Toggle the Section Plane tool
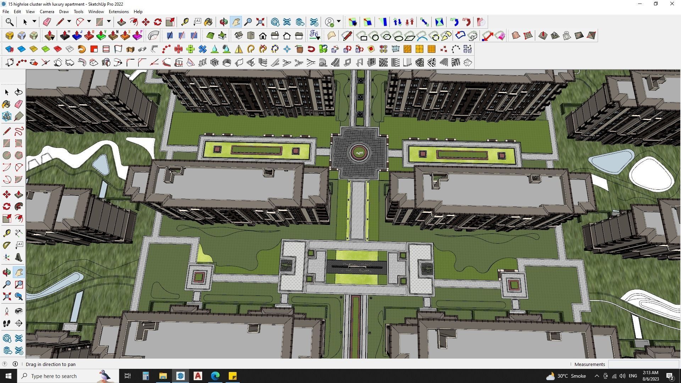 pyautogui.click(x=19, y=323)
